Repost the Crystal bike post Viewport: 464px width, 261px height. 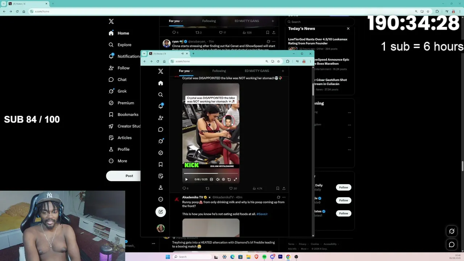point(207,188)
